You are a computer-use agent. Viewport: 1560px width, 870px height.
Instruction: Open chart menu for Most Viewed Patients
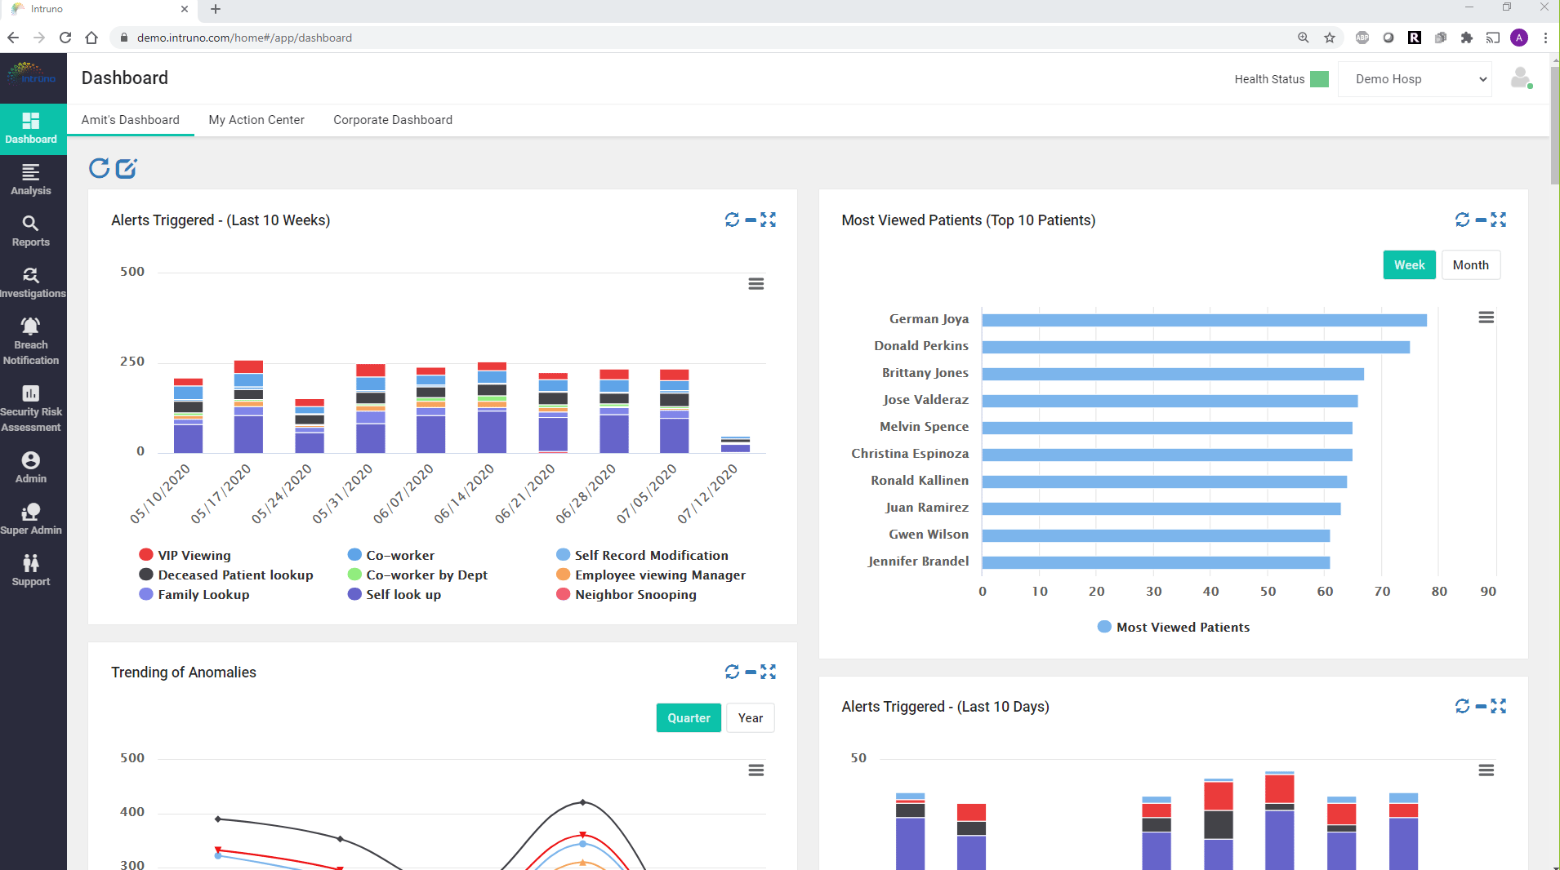(x=1486, y=317)
